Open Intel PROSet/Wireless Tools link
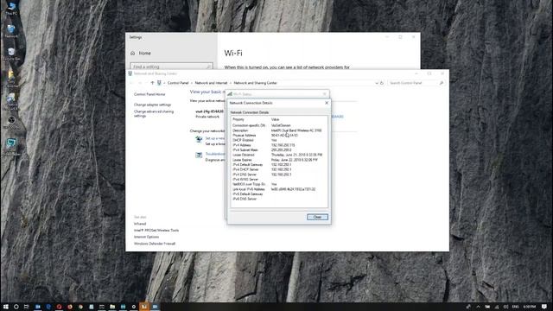The height and width of the screenshot is (311, 553). coord(156,231)
